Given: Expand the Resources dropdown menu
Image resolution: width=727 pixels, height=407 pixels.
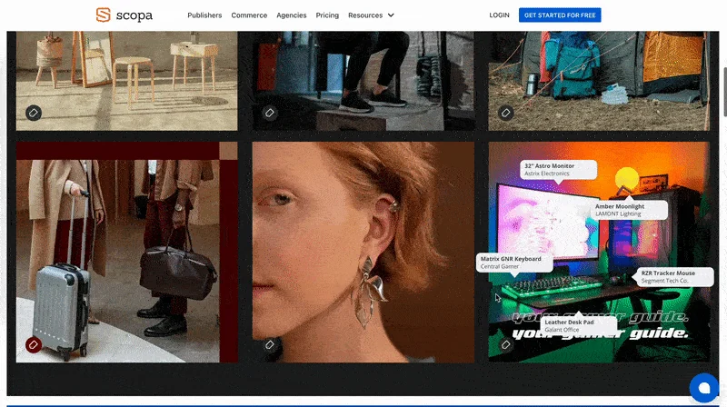Looking at the screenshot, I should coord(371,15).
